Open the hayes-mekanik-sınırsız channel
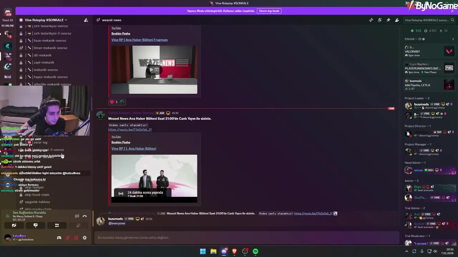458x257 pixels. [50, 77]
